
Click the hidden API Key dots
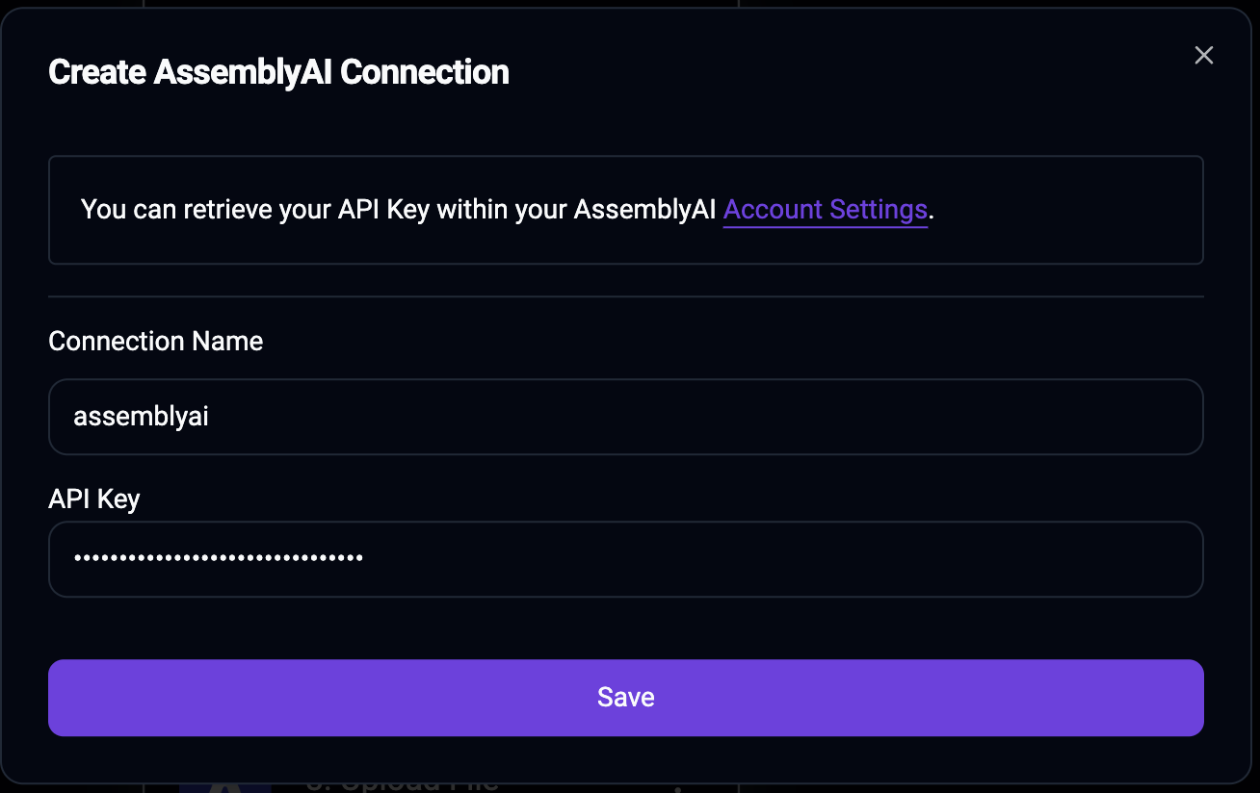click(217, 559)
